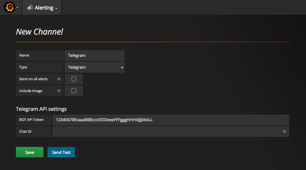Open the Alerting dropdown menu
The image size is (306, 170).
click(x=42, y=8)
